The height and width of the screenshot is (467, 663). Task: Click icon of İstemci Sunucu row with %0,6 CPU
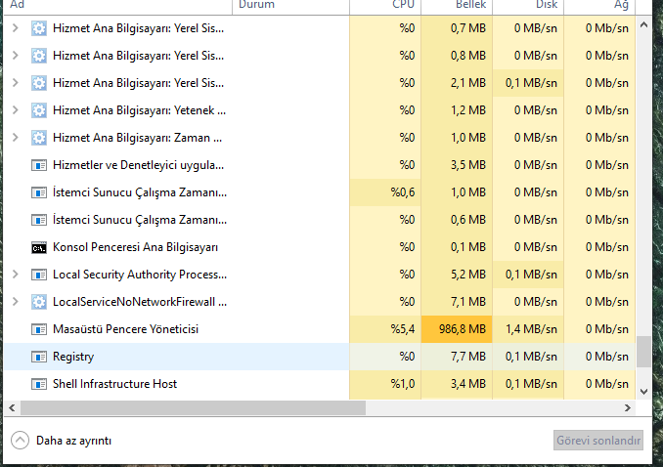(x=39, y=192)
